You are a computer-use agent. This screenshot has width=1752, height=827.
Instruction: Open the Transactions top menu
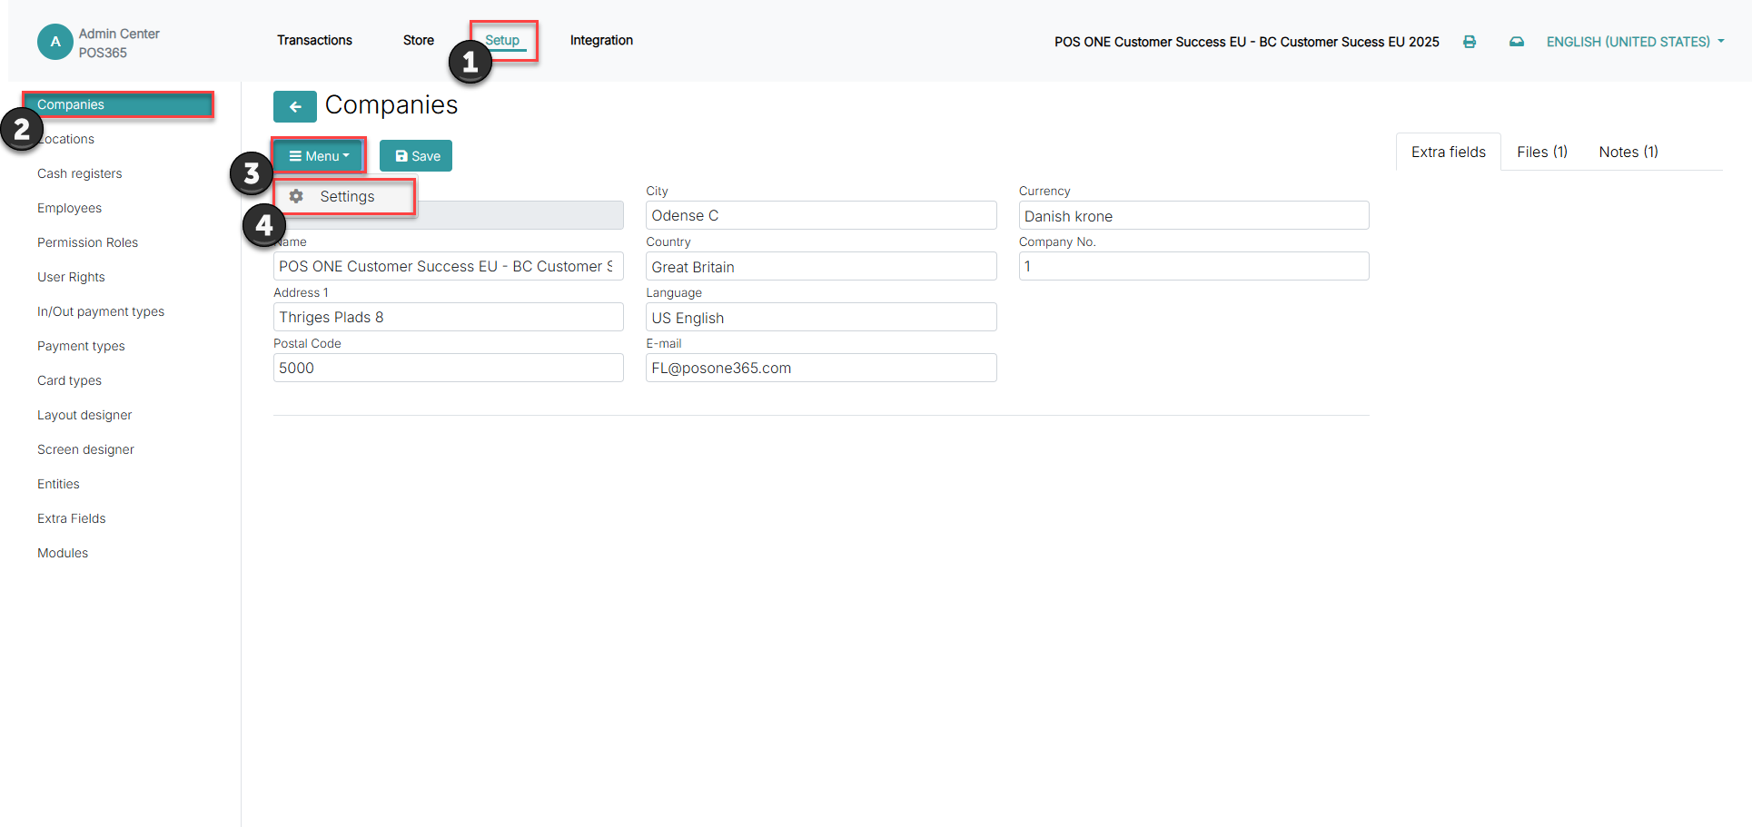(314, 40)
